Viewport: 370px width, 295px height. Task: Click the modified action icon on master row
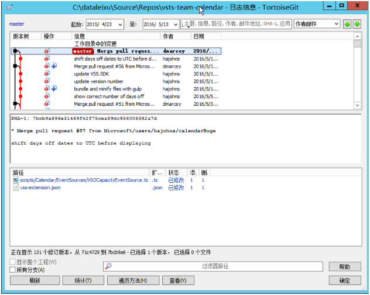(x=47, y=51)
